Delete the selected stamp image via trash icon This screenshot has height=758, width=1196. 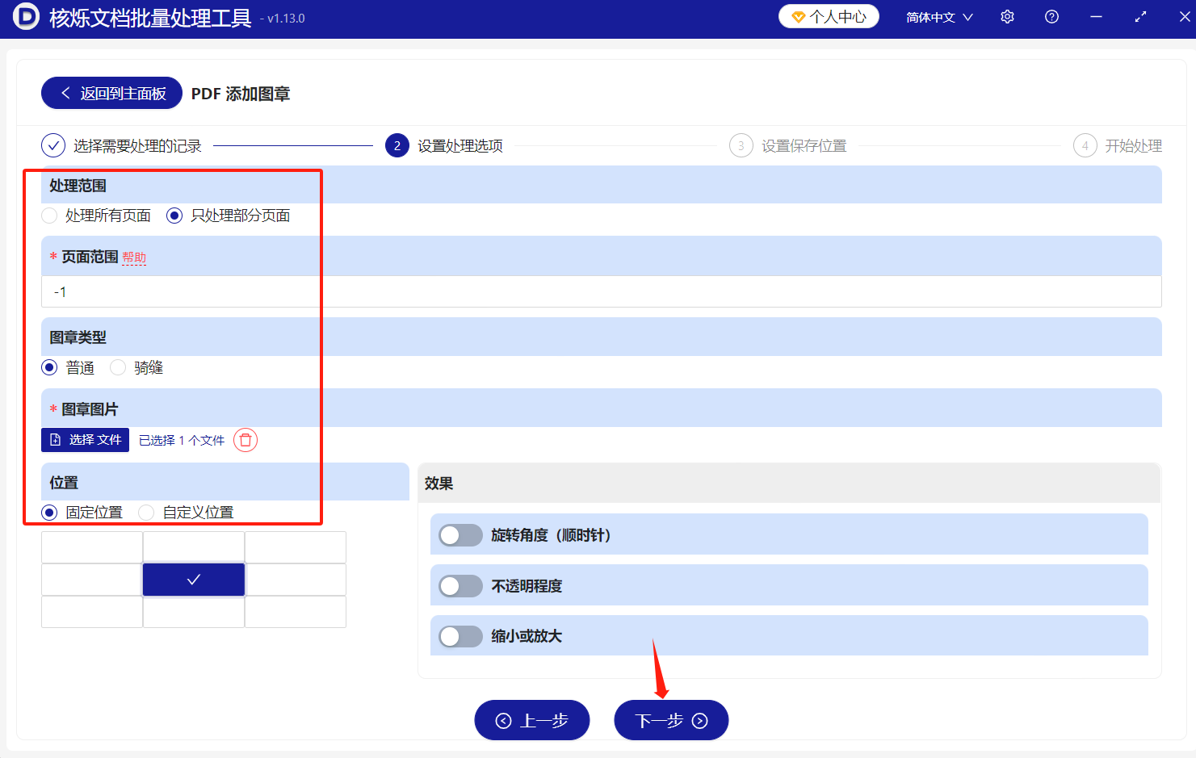point(245,440)
